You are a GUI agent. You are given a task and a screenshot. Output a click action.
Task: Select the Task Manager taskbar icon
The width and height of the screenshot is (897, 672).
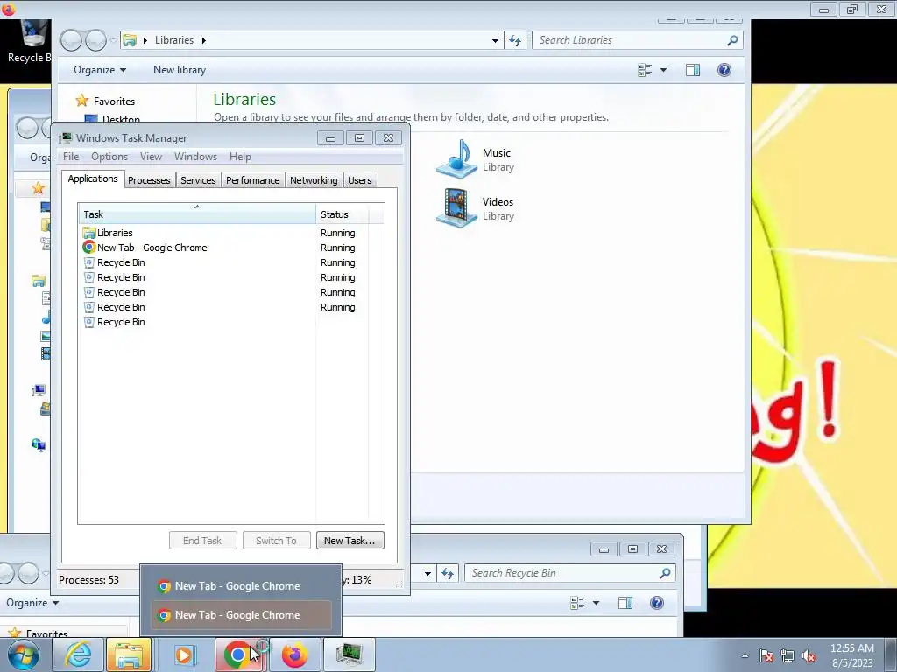(349, 654)
